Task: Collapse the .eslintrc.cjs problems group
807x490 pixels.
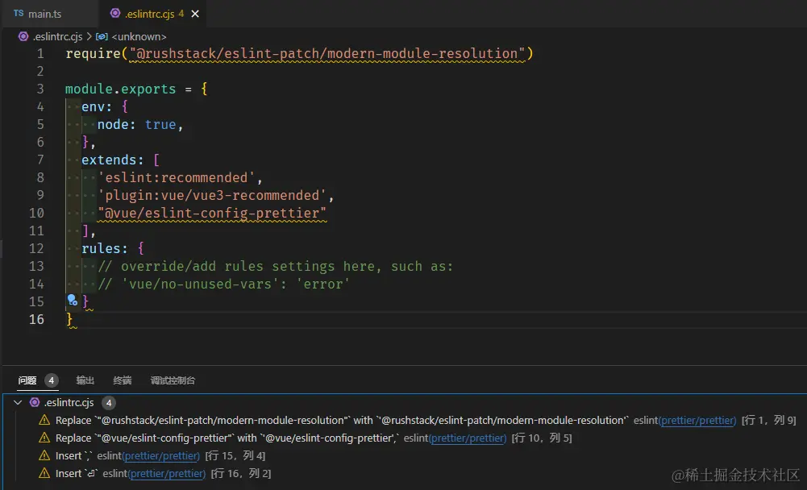Action: [x=18, y=402]
